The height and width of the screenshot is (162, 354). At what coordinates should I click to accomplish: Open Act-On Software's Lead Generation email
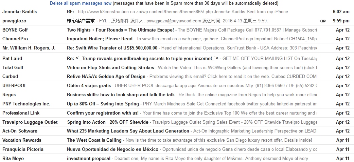click(x=128, y=131)
